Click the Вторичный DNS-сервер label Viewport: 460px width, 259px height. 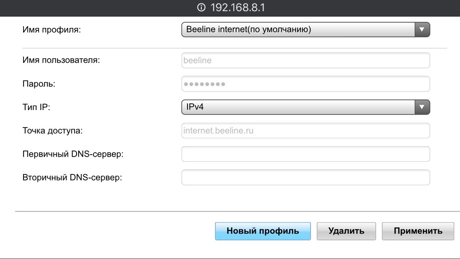pyautogui.click(x=72, y=178)
